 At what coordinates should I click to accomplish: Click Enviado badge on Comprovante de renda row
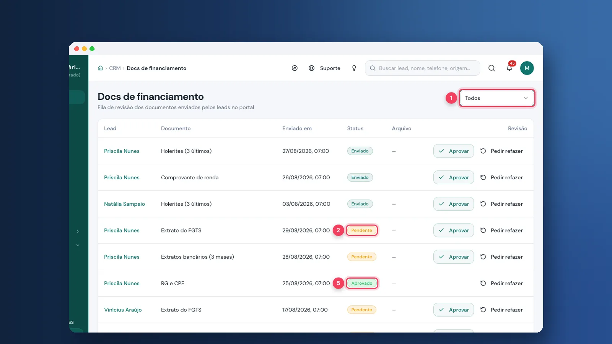pos(360,177)
